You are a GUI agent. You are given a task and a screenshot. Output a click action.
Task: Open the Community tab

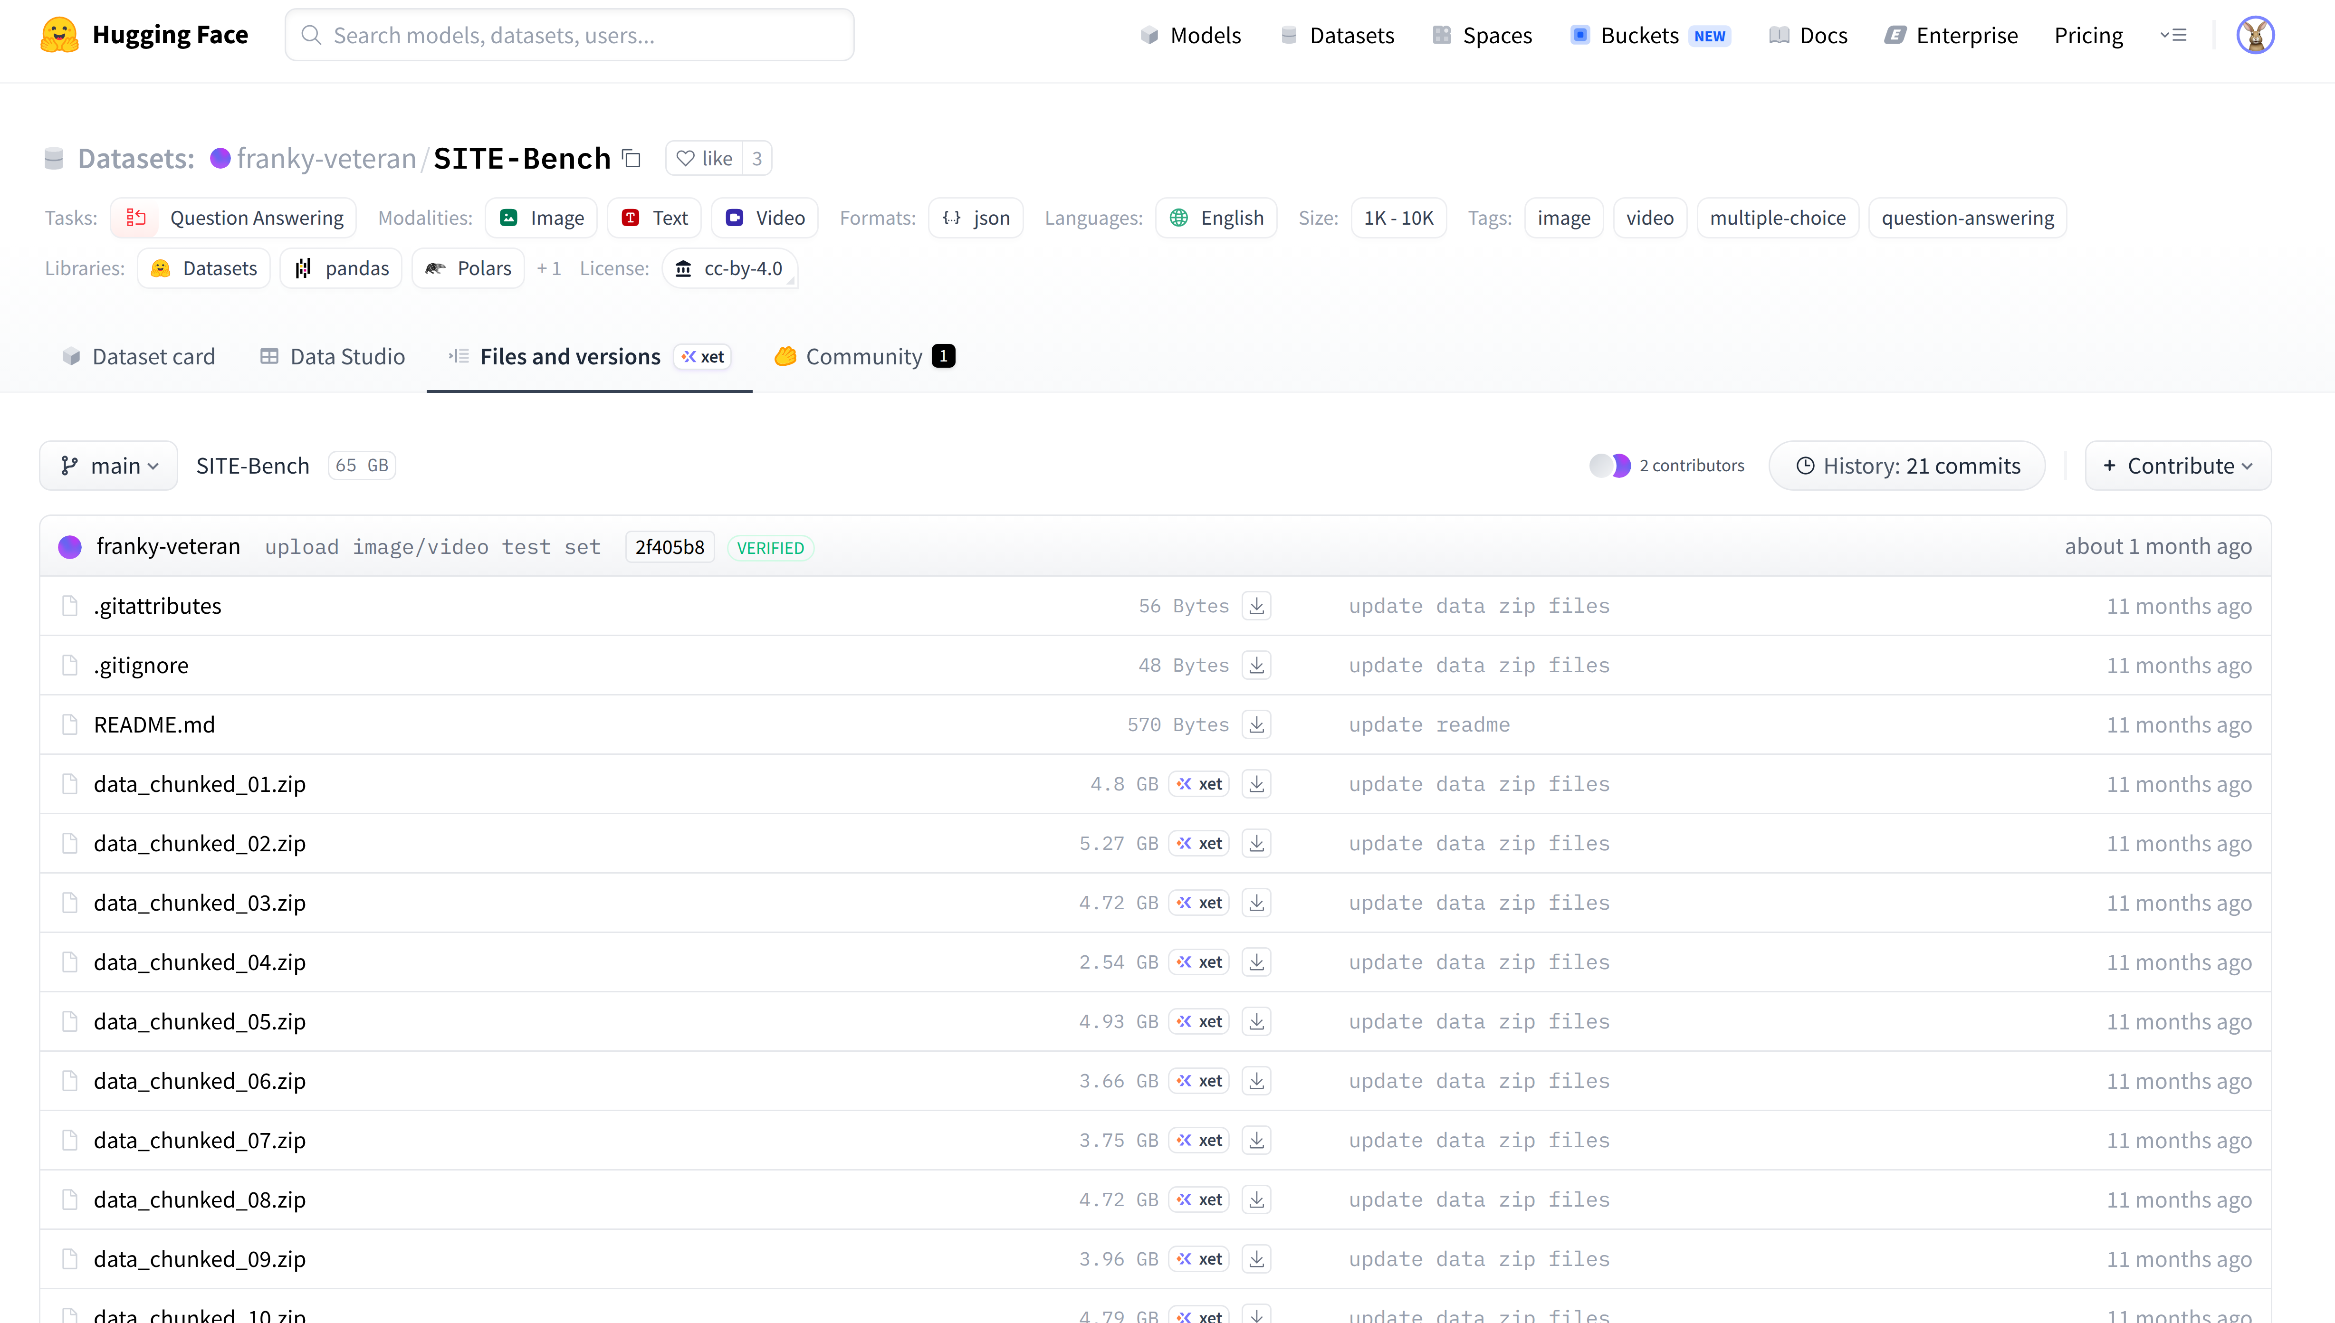(x=863, y=357)
